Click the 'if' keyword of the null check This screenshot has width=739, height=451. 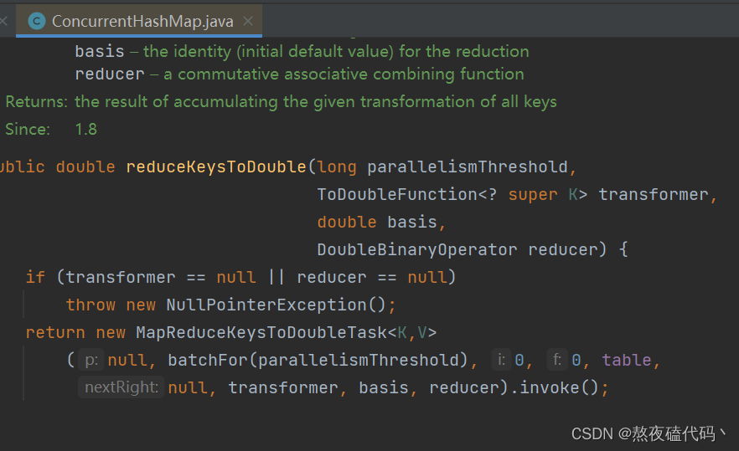tap(35, 277)
